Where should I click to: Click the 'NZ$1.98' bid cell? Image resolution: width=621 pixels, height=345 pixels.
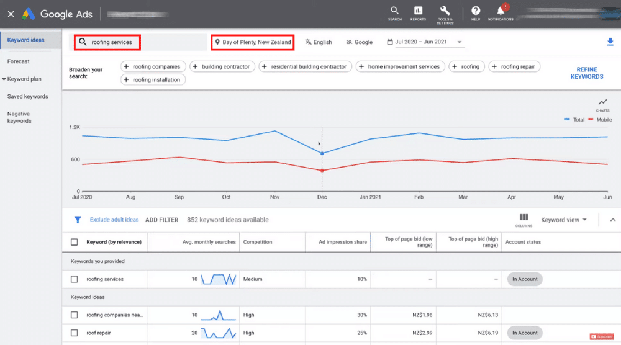coord(422,315)
